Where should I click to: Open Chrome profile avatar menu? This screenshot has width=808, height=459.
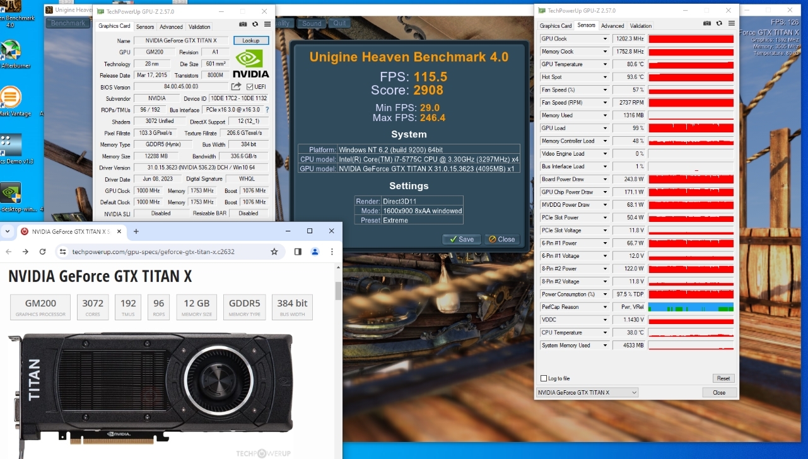pyautogui.click(x=315, y=252)
